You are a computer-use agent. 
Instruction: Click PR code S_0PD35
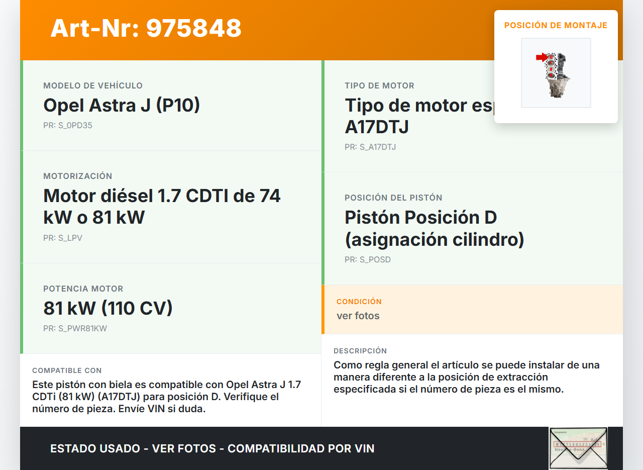[x=68, y=126]
